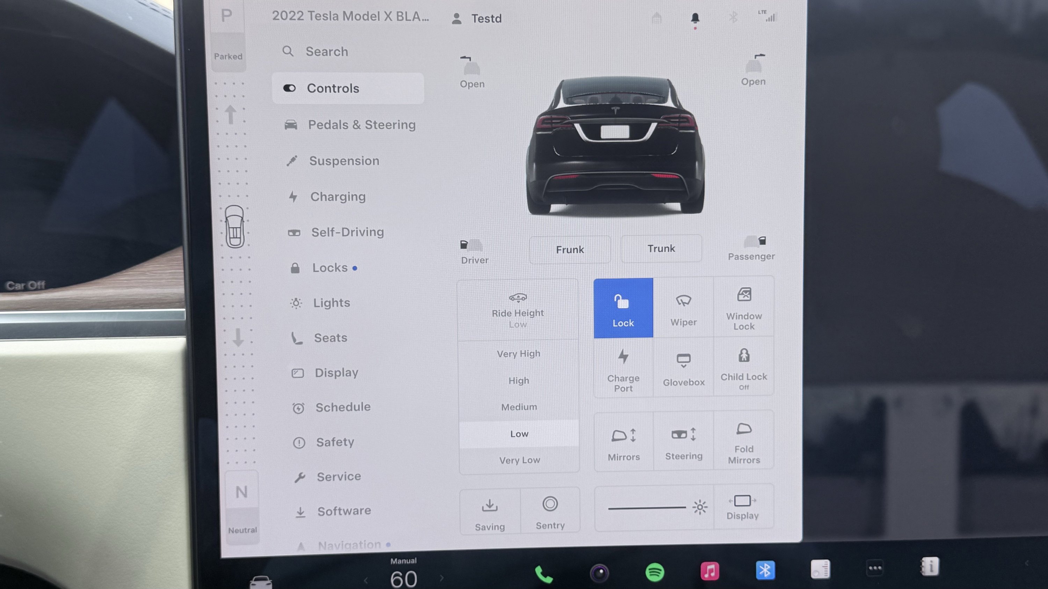Select Very Low ride height
Viewport: 1048px width, 589px height.
[x=519, y=460]
